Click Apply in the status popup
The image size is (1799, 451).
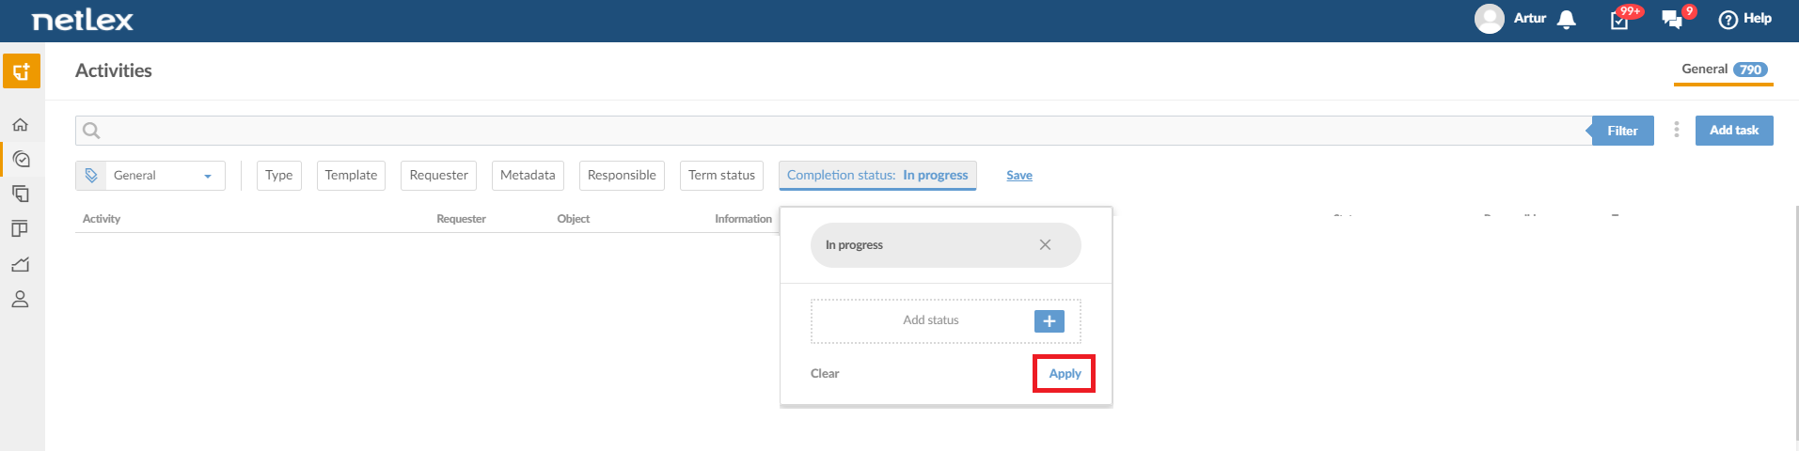click(1065, 374)
